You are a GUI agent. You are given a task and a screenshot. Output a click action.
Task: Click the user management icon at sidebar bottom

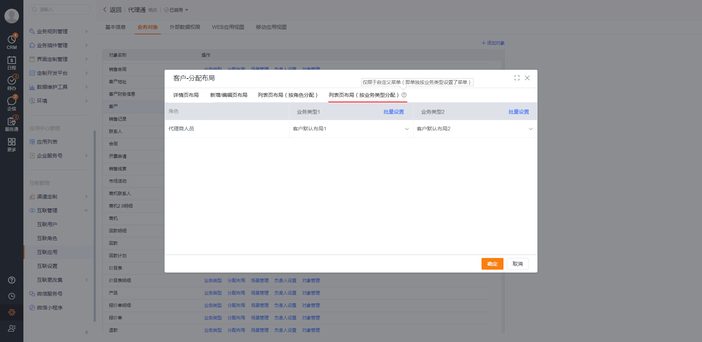(11, 328)
